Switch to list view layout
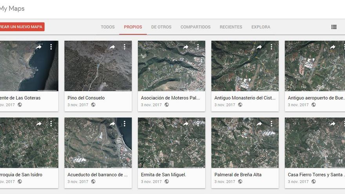 click(334, 27)
